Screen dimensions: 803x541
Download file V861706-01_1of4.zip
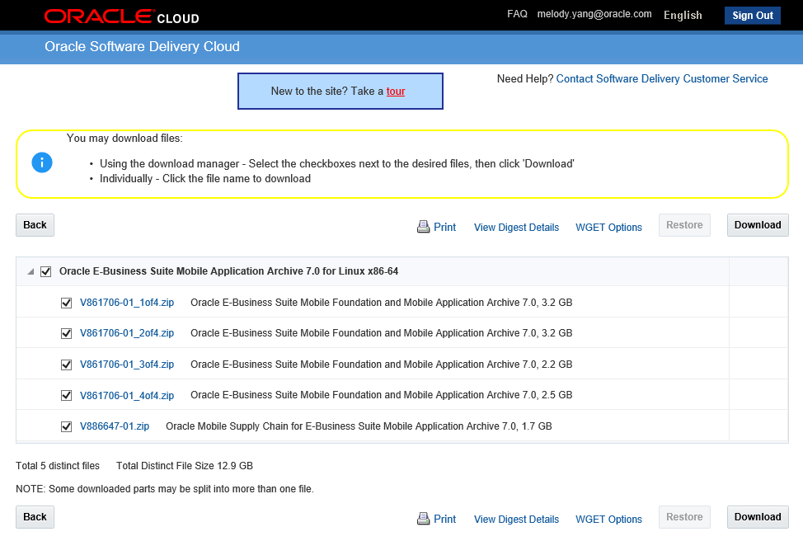click(127, 303)
